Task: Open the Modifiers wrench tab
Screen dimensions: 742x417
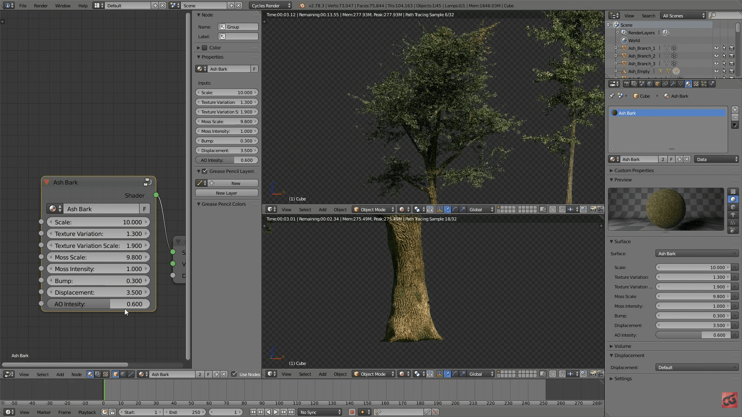Action: pyautogui.click(x=673, y=84)
